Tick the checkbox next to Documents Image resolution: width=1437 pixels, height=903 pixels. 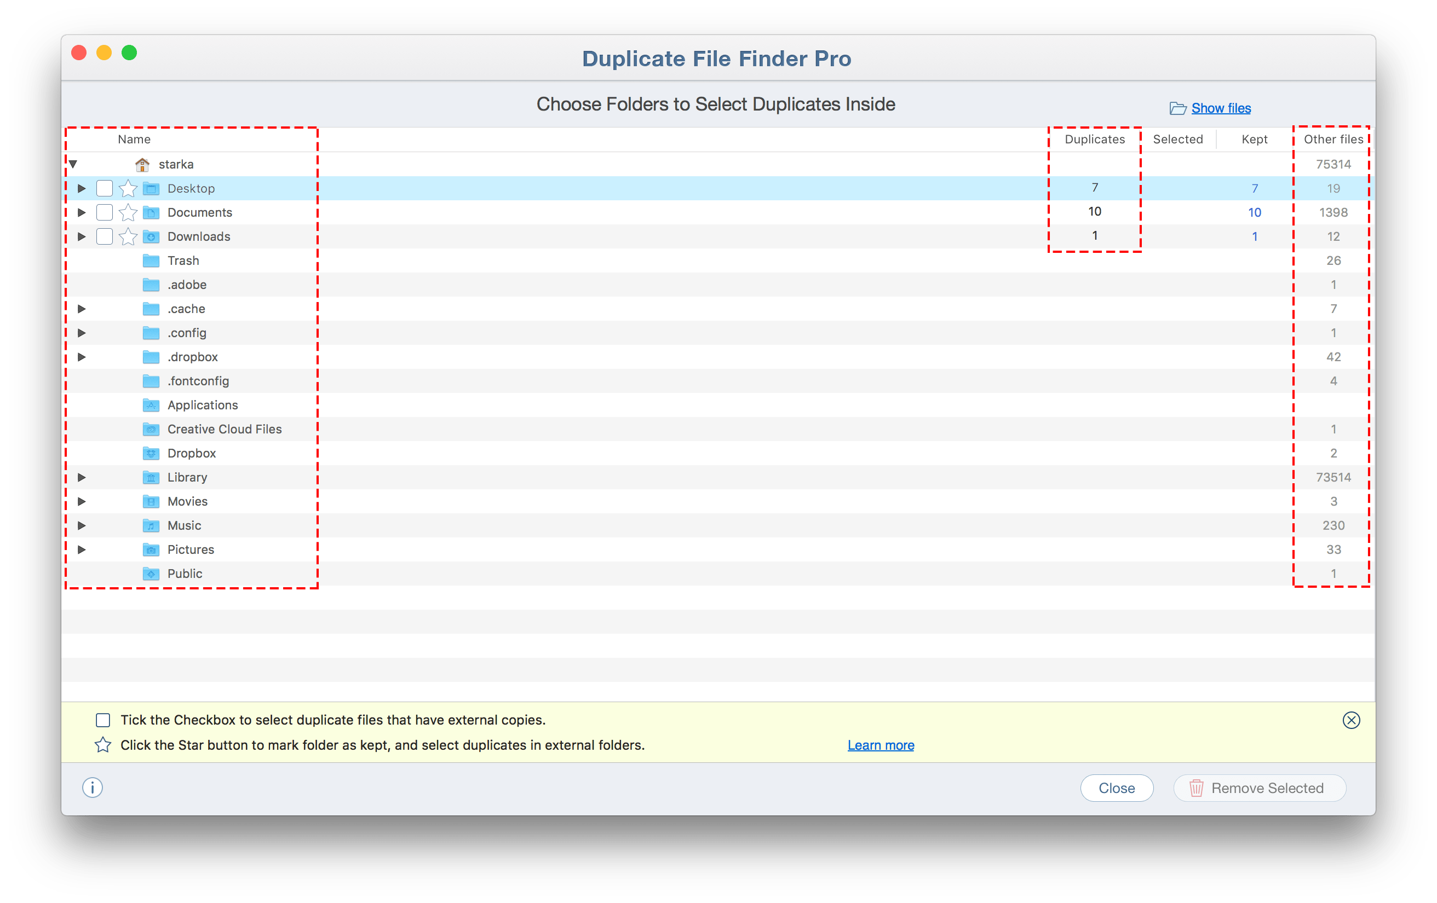(x=104, y=212)
